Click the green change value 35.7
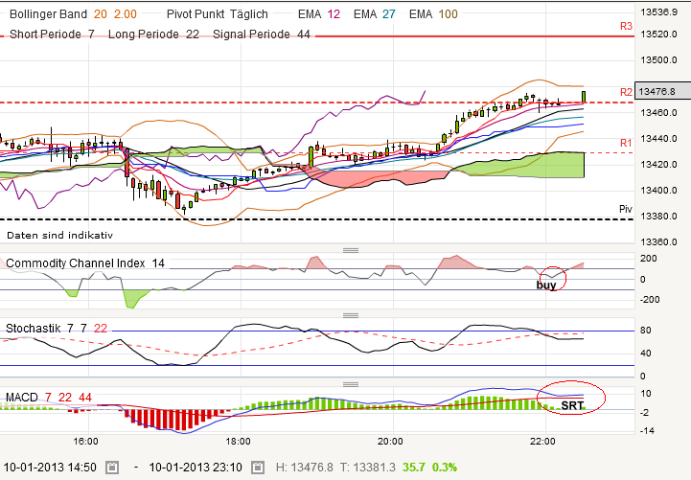Screen dimensions: 691x480 414,468
